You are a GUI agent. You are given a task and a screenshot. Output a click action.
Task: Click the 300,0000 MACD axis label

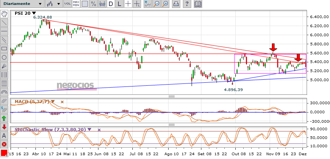pos(320,103)
